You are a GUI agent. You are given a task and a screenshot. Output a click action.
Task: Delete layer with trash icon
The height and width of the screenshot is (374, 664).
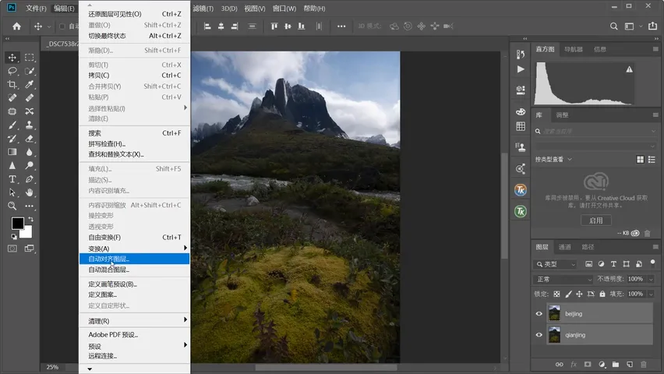coord(643,364)
